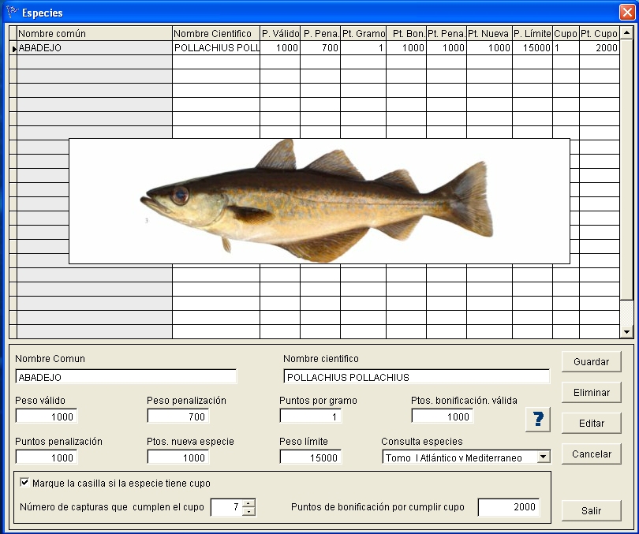Increase número de capturas with up arrow
The height and width of the screenshot is (534, 639).
coord(248,503)
